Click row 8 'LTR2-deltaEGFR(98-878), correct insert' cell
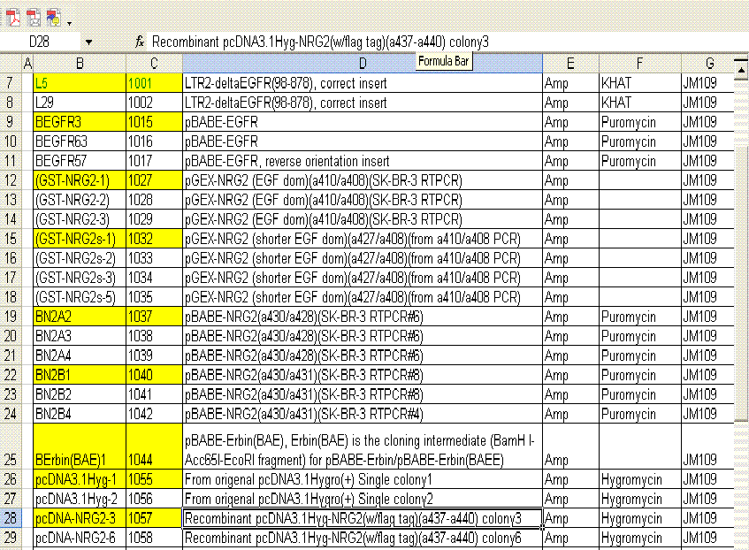The image size is (749, 550). [363, 103]
